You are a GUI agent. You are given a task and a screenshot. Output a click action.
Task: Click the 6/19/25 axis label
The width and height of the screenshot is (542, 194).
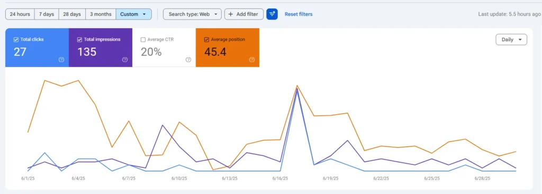pyautogui.click(x=331, y=179)
